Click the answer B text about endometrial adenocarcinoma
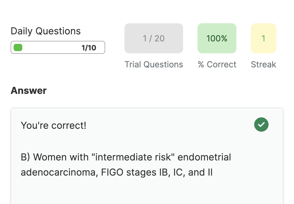Image resolution: width=294 pixels, height=204 pixels. tap(126, 164)
